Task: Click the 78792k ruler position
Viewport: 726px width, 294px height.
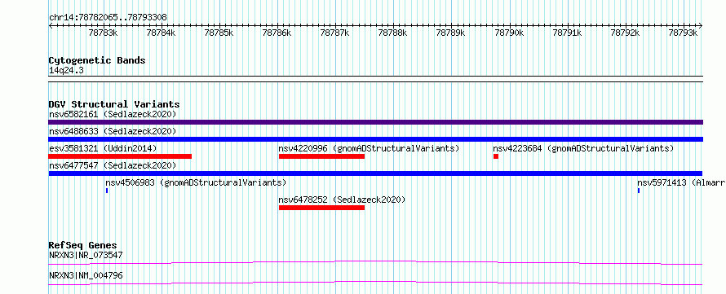Action: [x=625, y=33]
